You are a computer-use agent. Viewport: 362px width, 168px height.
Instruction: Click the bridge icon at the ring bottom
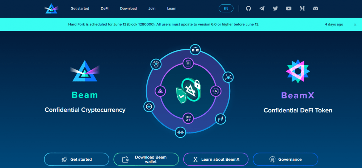click(x=180, y=132)
